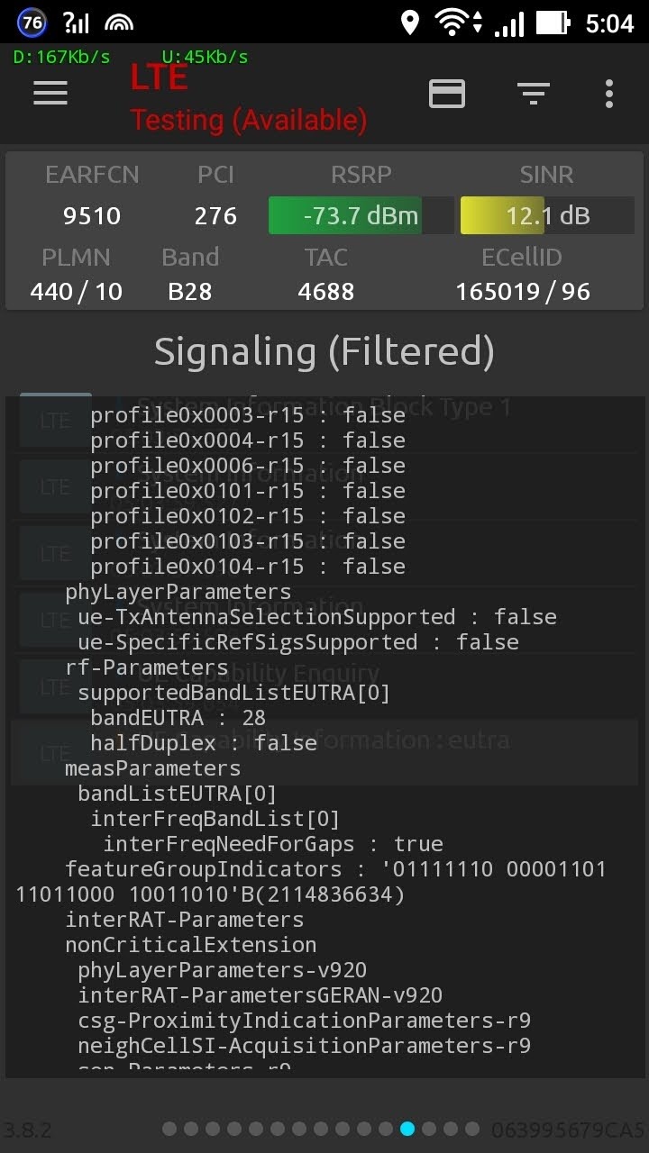
Task: Open the hamburger navigation menu
Action: coord(50,93)
